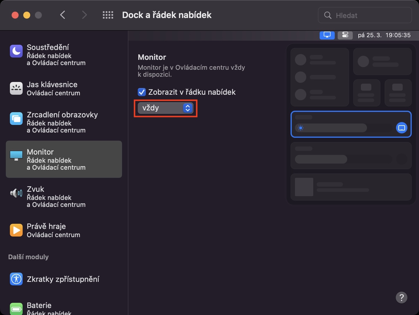Image resolution: width=419 pixels, height=315 pixels.
Task: Select the Monitor entry in sidebar
Action: pos(64,159)
